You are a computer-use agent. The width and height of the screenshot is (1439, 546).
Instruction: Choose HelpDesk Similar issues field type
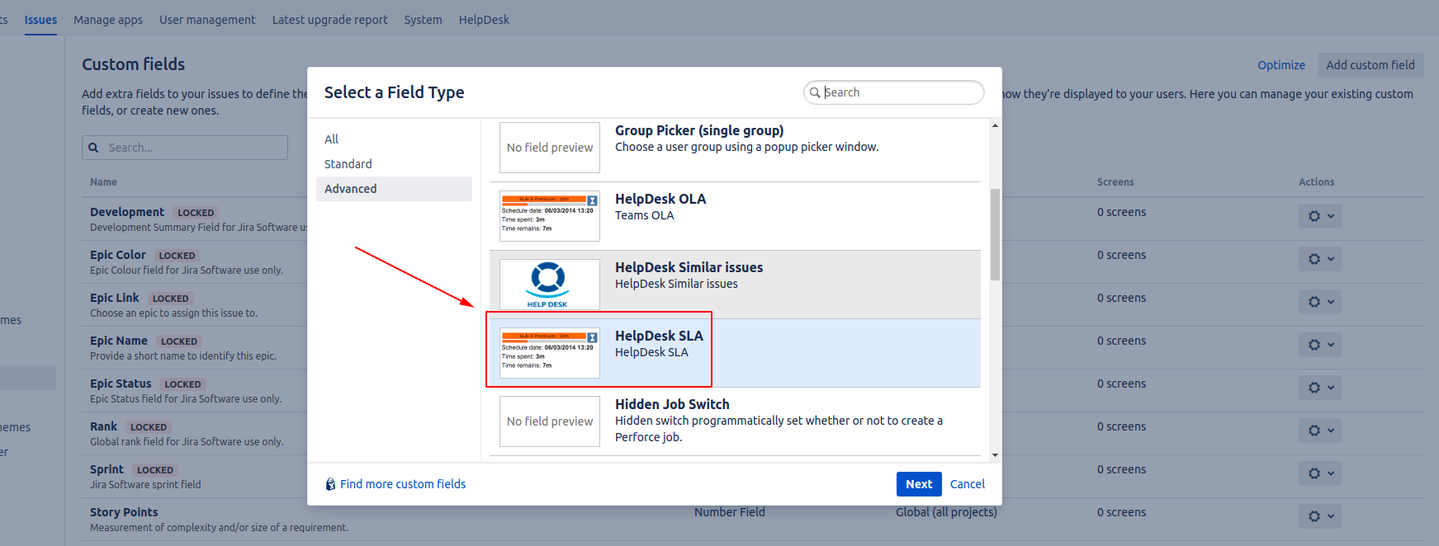pyautogui.click(x=735, y=285)
